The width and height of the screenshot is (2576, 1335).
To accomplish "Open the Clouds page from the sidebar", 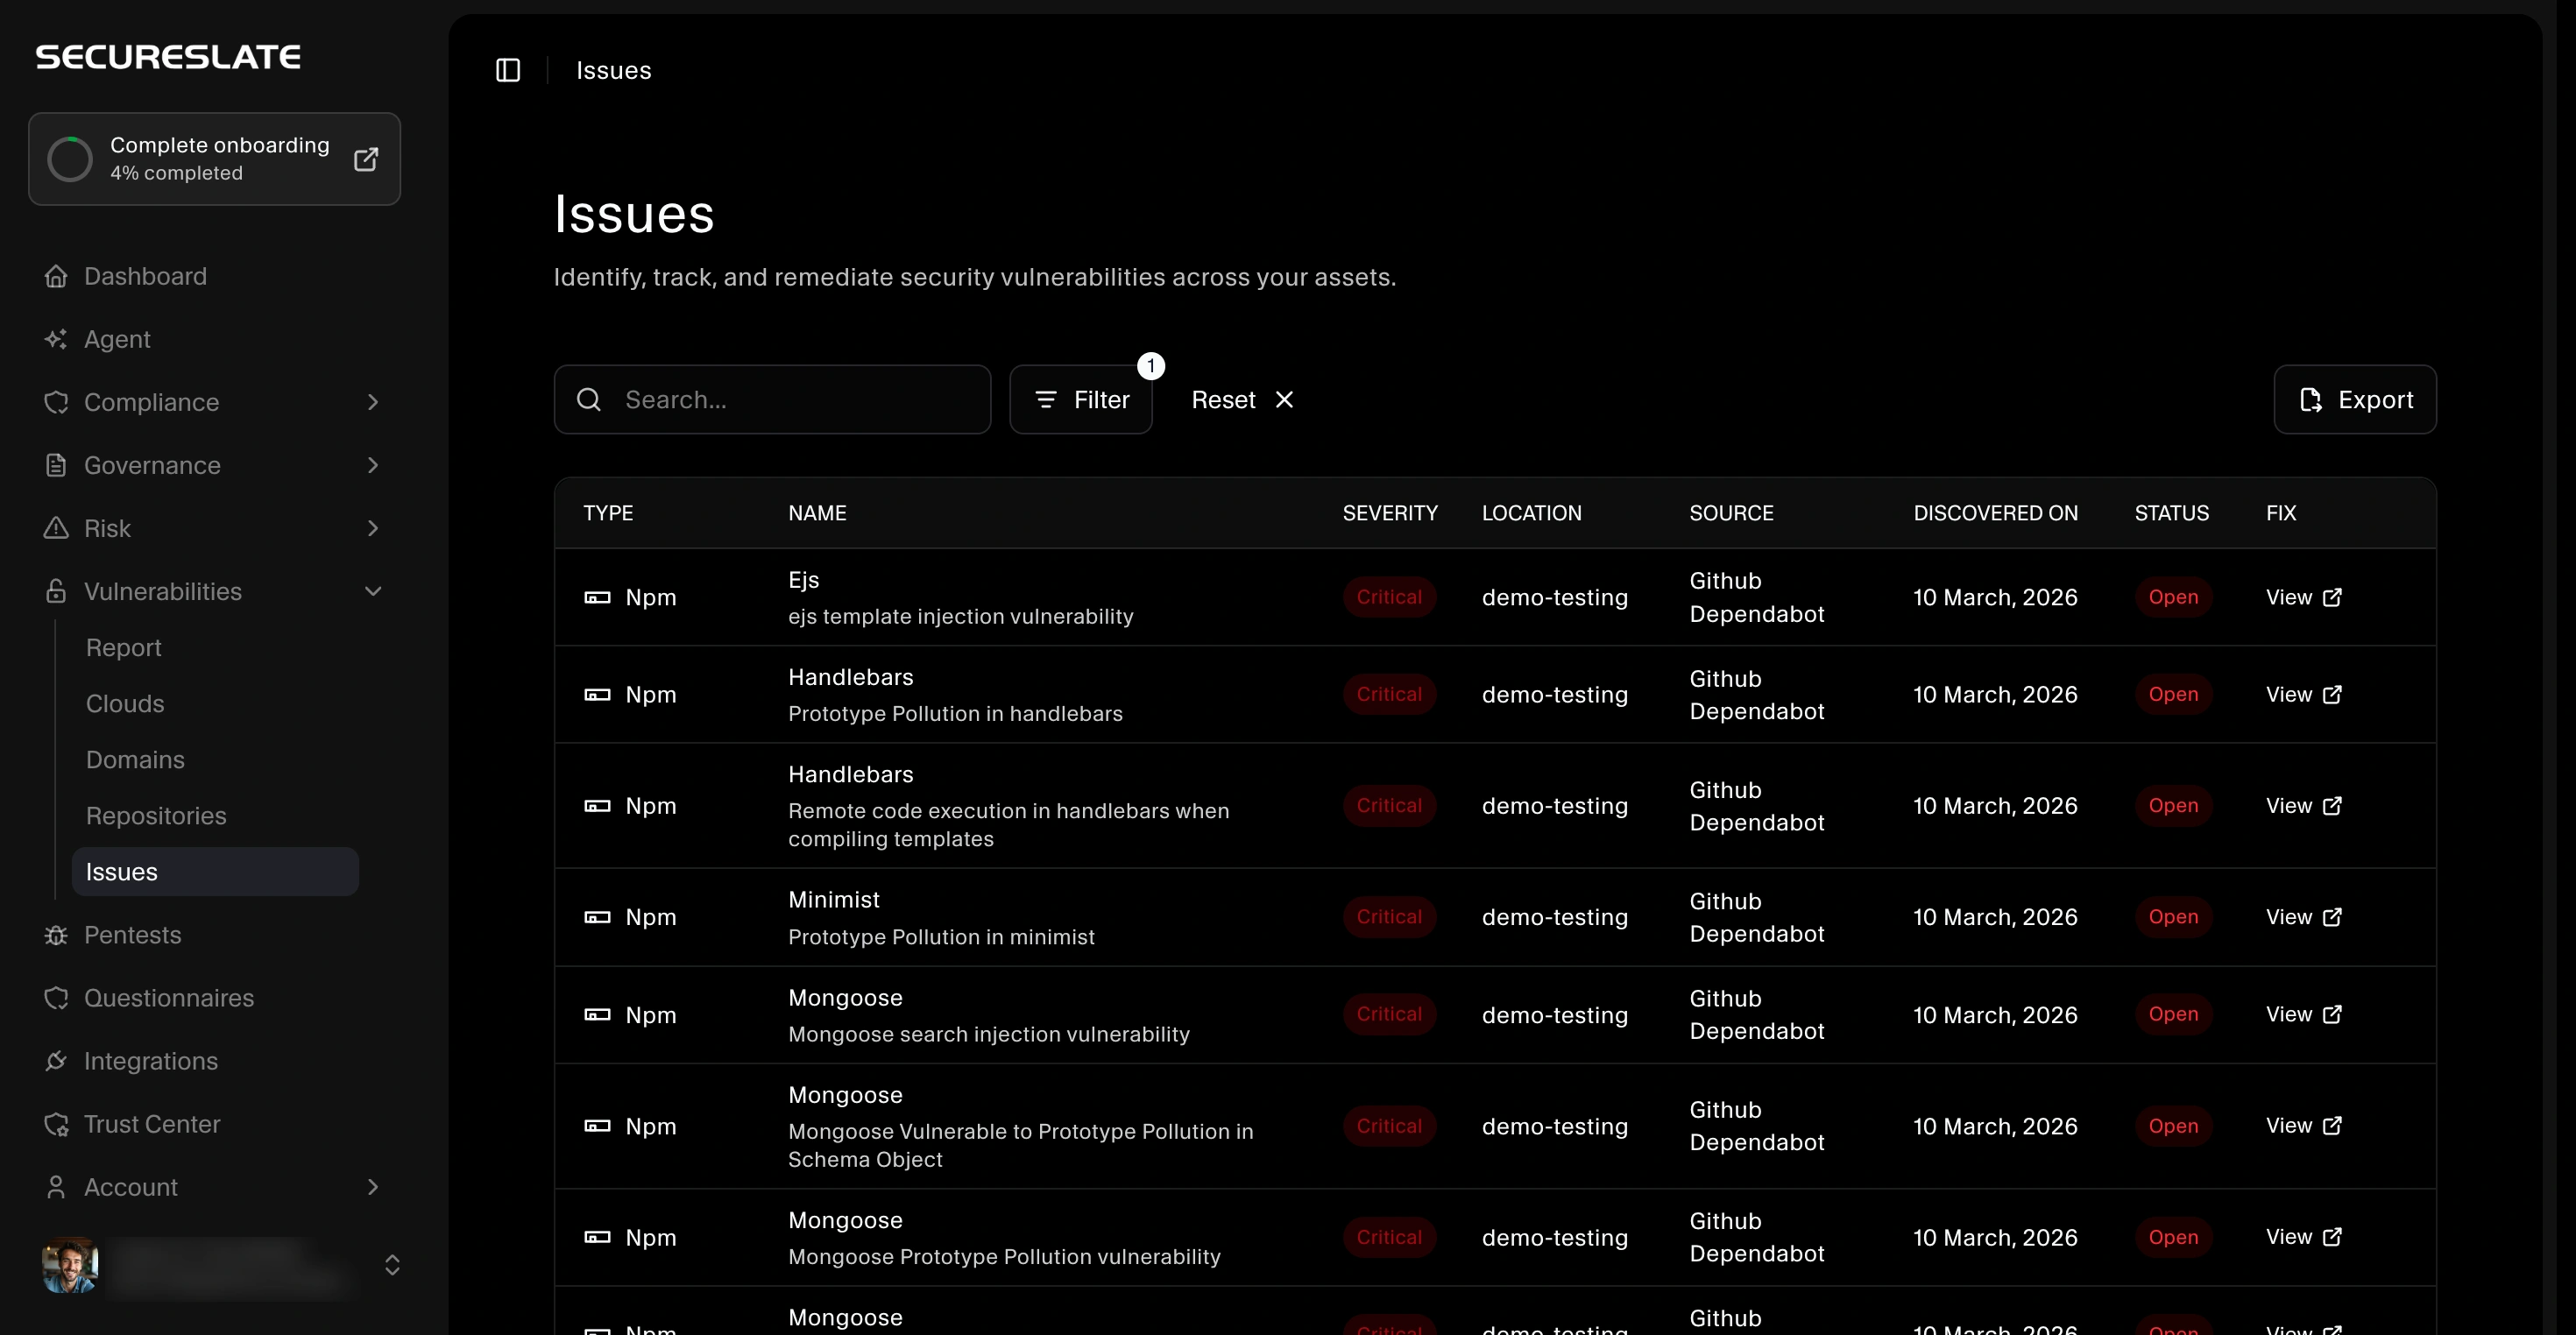I will (125, 703).
